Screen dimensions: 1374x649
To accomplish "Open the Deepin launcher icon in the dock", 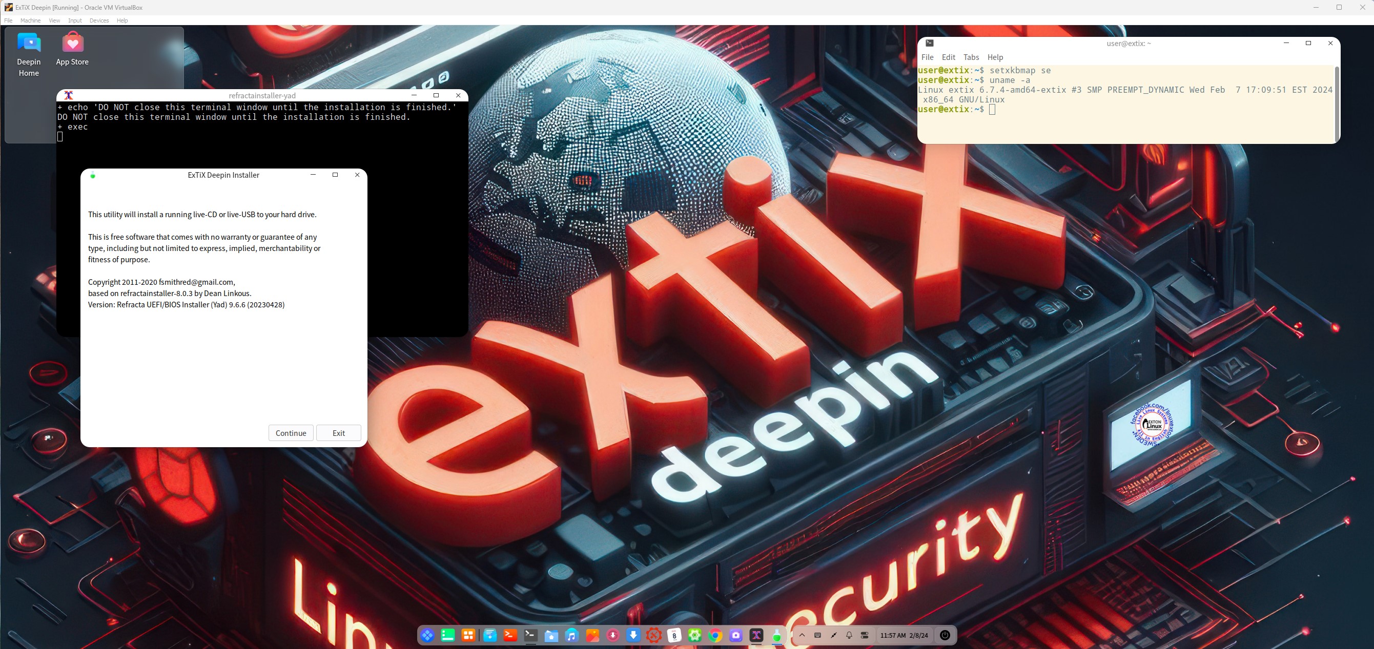I will pyautogui.click(x=427, y=635).
